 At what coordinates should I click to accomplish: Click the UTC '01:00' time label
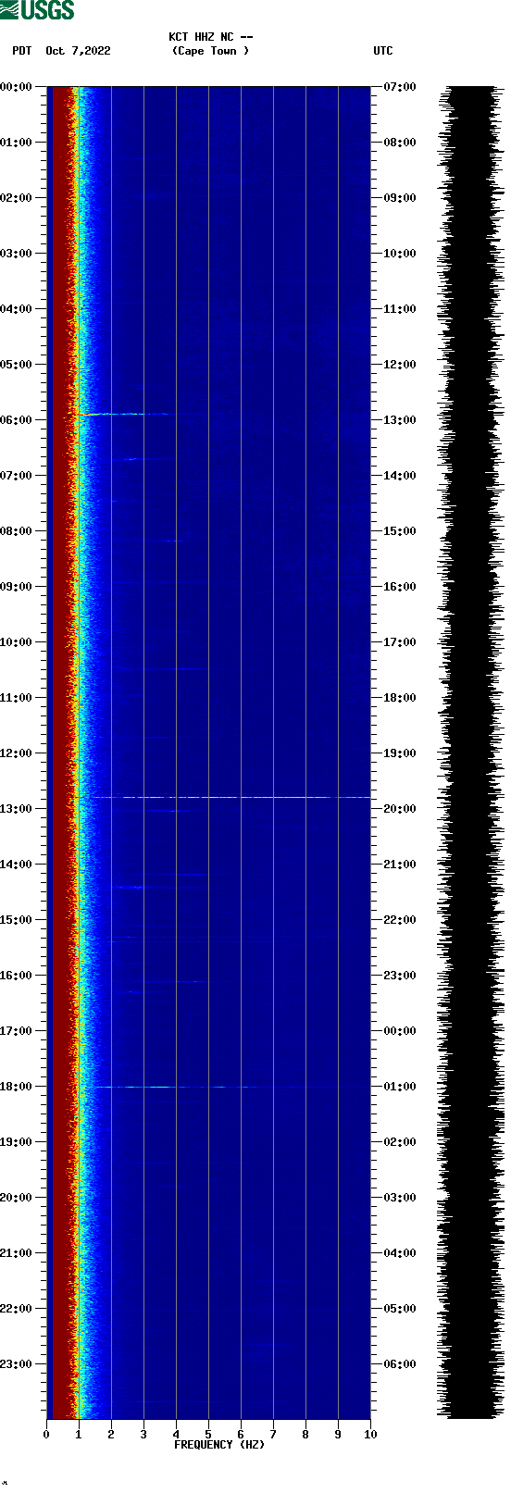(400, 1087)
